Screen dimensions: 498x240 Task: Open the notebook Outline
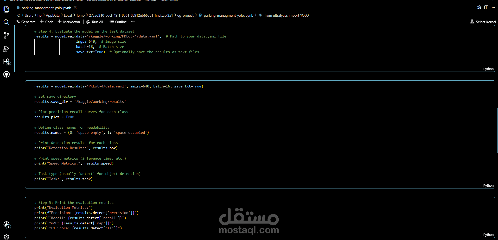pos(118,22)
